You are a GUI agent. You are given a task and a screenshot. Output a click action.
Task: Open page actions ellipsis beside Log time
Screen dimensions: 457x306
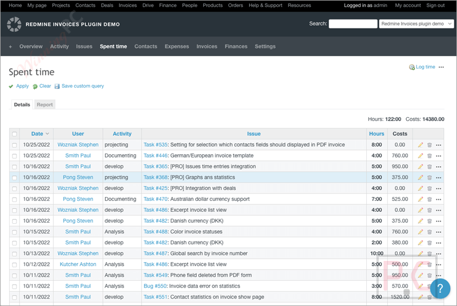click(441, 67)
